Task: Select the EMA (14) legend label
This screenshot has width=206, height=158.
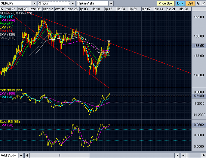Action: pyautogui.click(x=7, y=17)
